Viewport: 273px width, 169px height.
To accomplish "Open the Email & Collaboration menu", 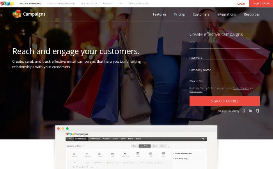I will pos(61,4).
